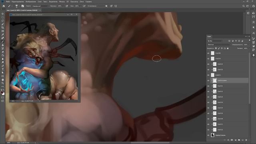Select the Frame tool

3,31
